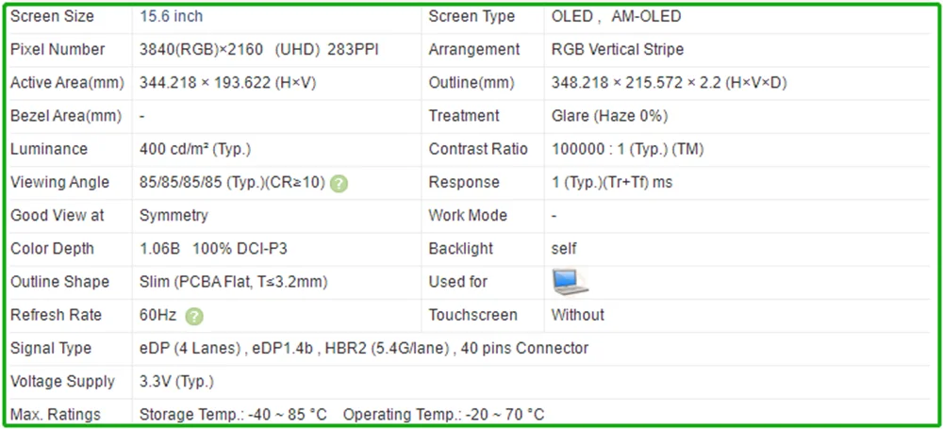Click the 'self' backlight value
Image resolution: width=943 pixels, height=429 pixels.
click(564, 249)
